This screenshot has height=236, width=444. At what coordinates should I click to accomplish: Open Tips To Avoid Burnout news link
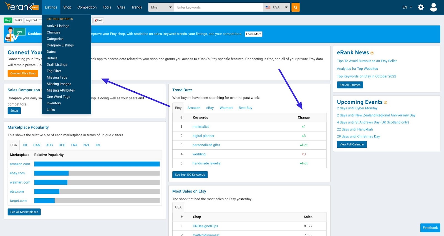pos(367,61)
